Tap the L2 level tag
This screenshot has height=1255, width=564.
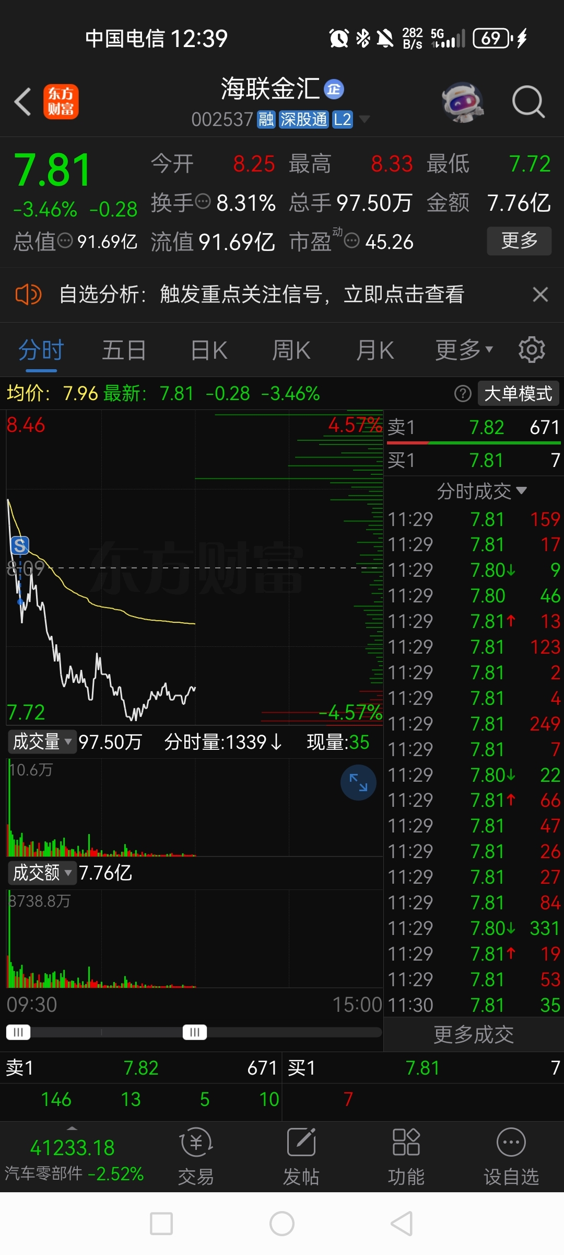point(343,120)
